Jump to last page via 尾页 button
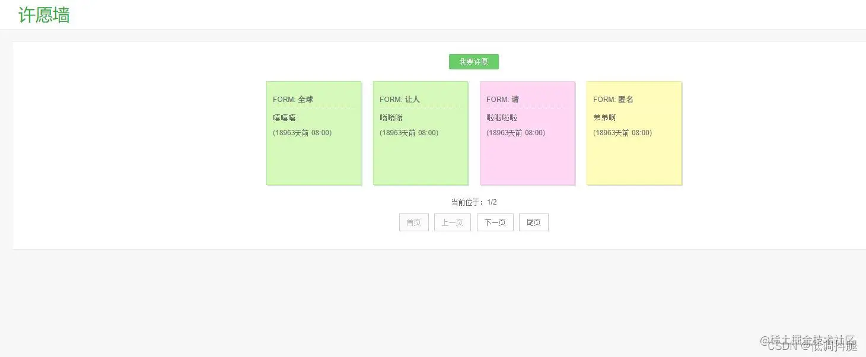The height and width of the screenshot is (357, 866). pos(533,222)
